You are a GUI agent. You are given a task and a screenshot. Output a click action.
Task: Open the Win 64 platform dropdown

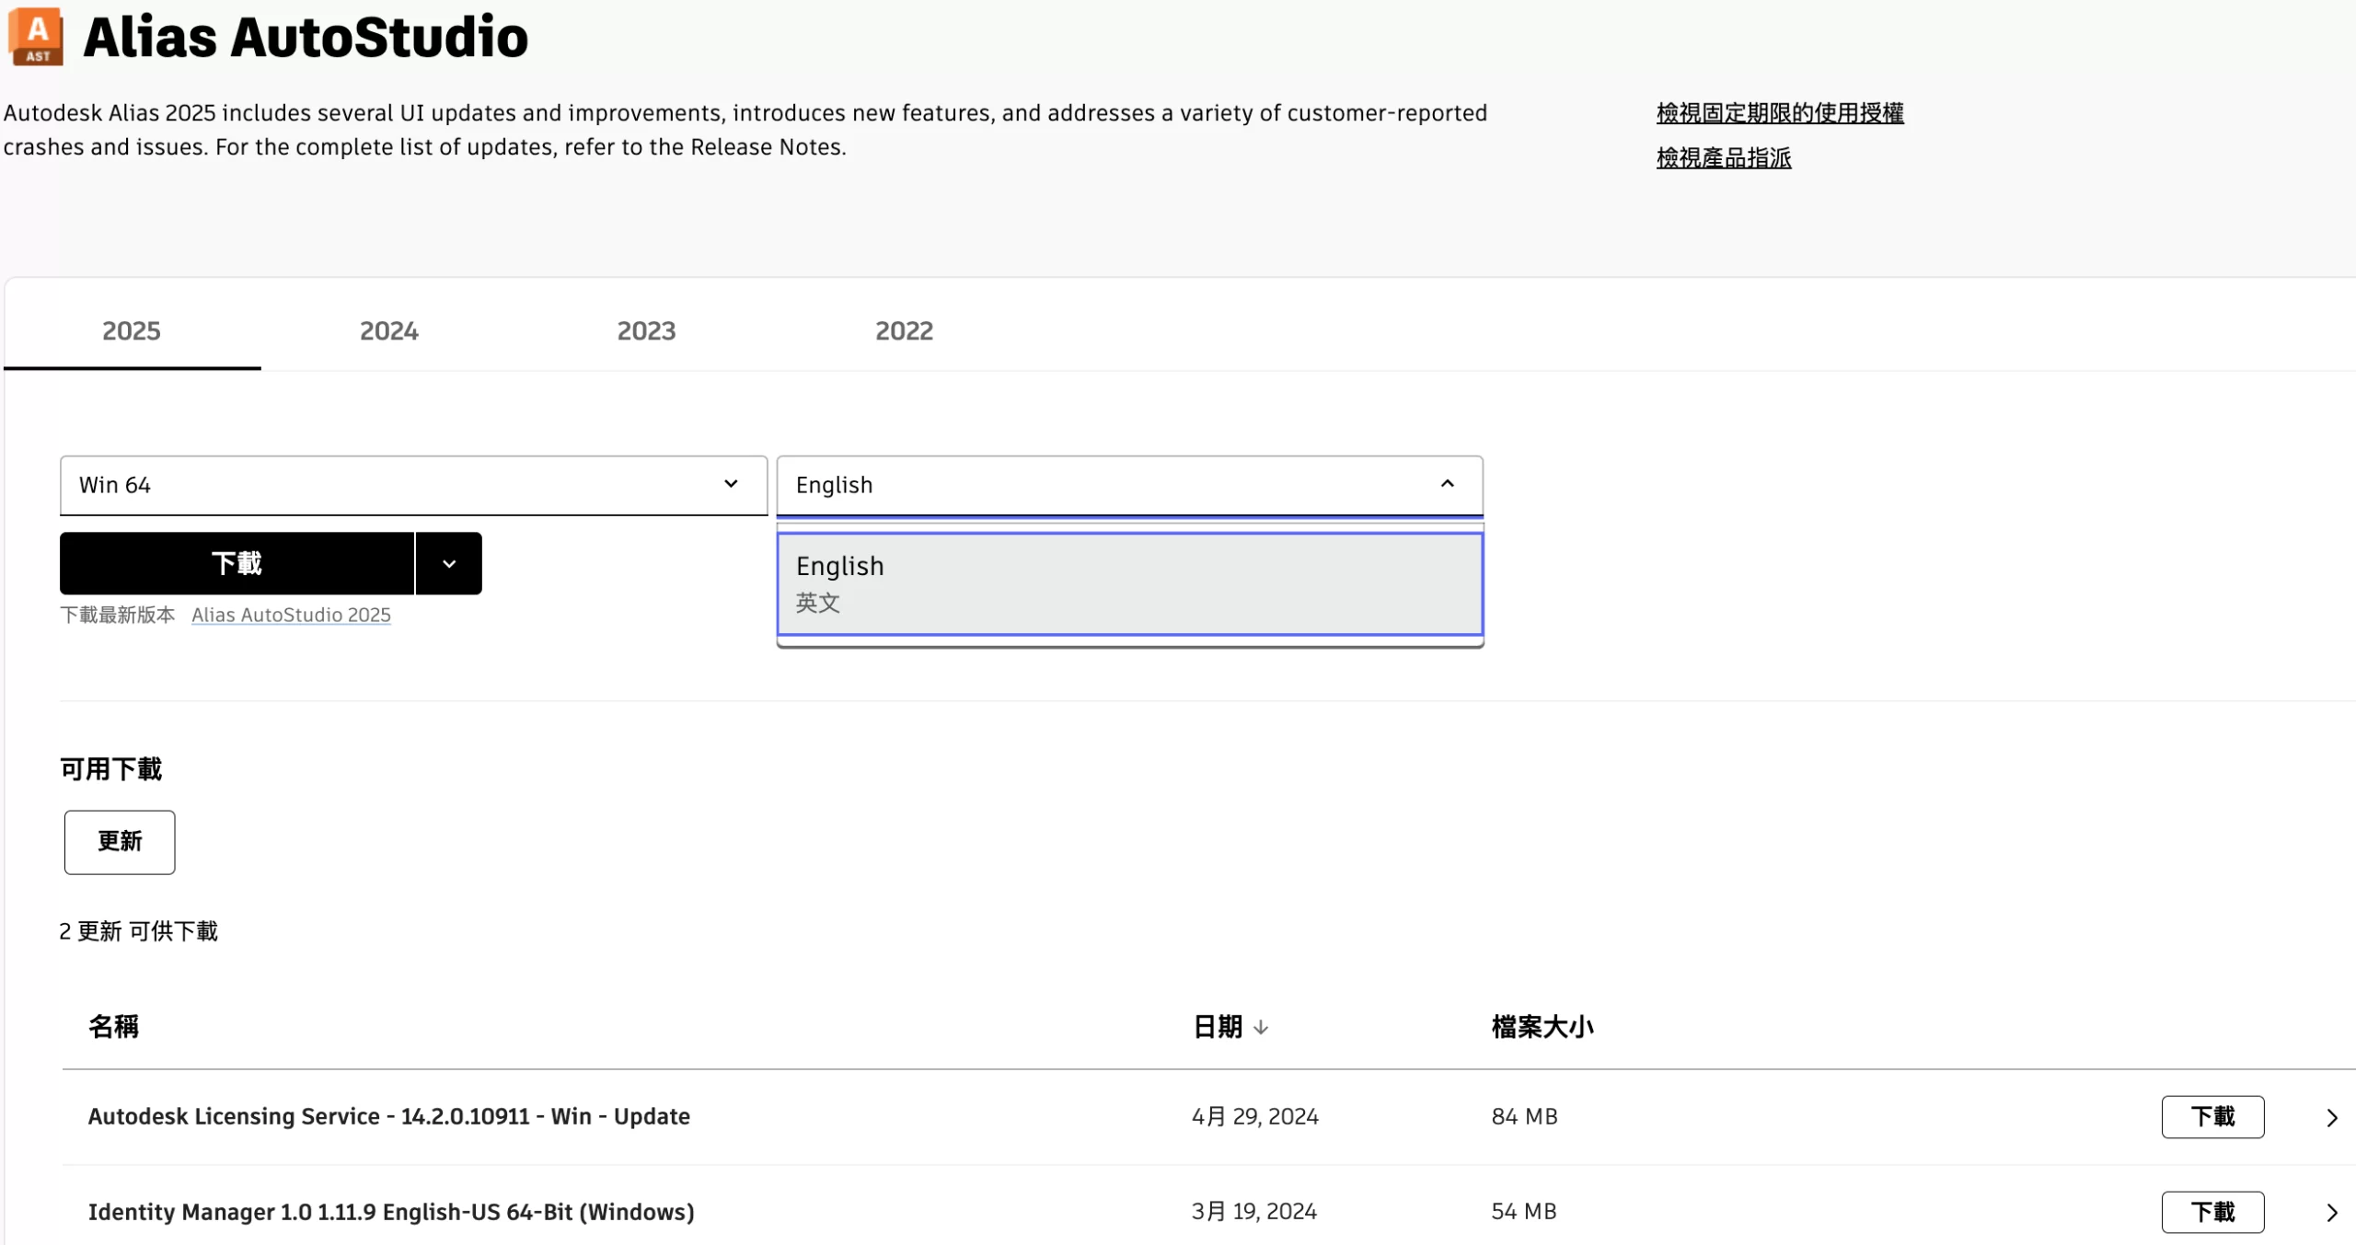point(413,485)
